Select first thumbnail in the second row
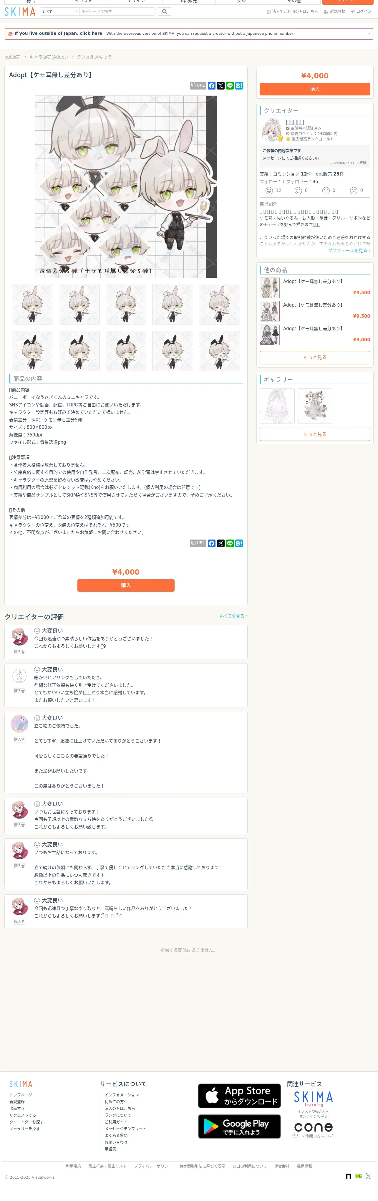The height and width of the screenshot is (1201, 378). (x=32, y=351)
